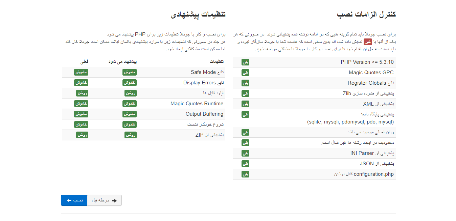Click the بلی badge for configuration.php writability
The width and height of the screenshot is (456, 221).
[x=245, y=174]
